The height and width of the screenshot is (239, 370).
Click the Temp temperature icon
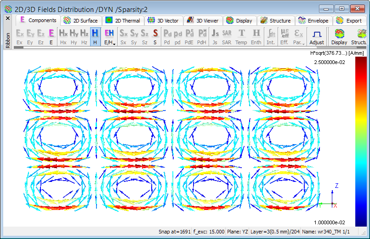[241, 36]
